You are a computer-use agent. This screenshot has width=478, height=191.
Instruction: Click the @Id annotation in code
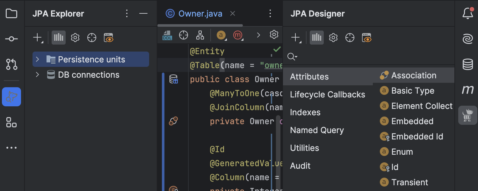pyautogui.click(x=217, y=149)
